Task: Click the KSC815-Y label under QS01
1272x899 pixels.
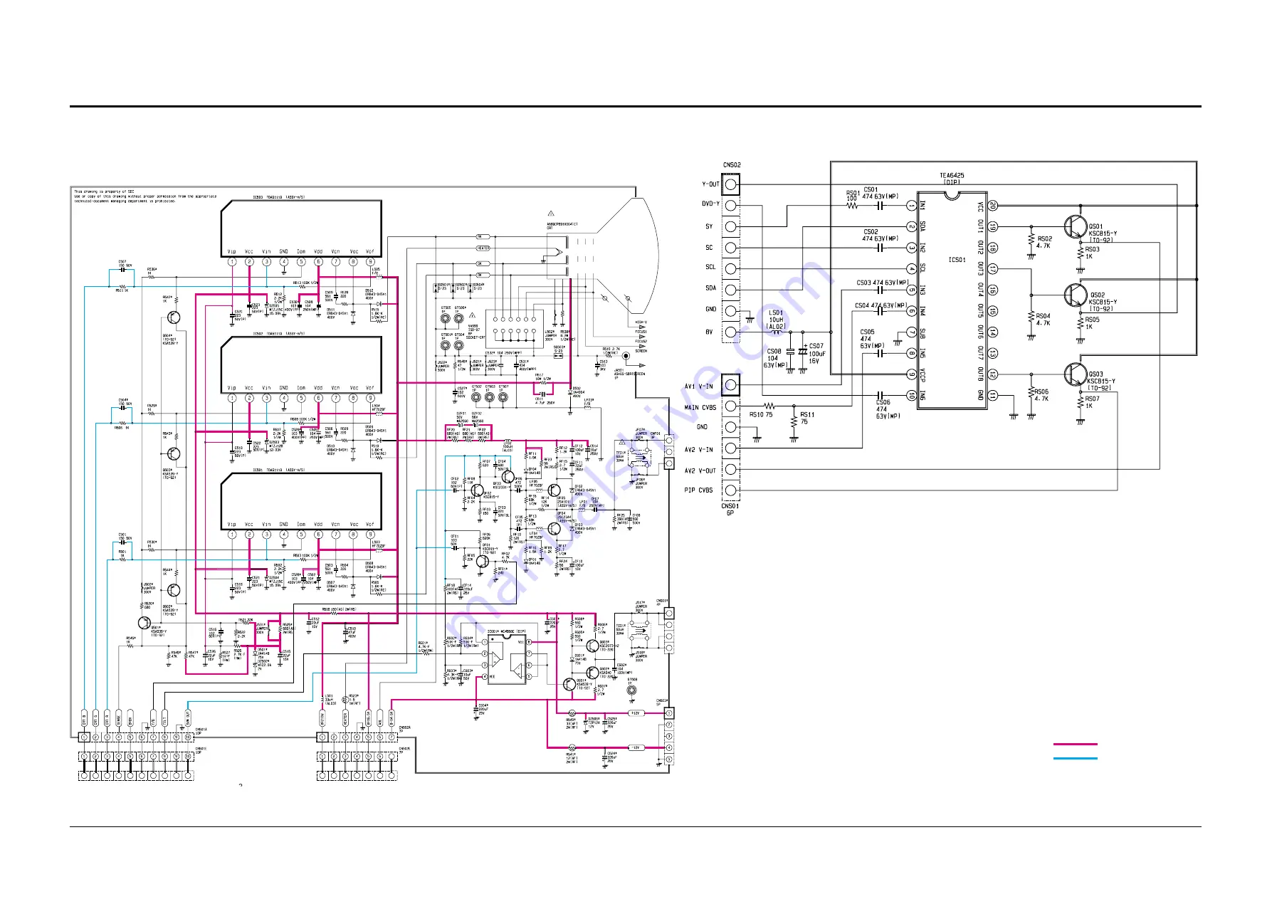Action: point(1102,233)
